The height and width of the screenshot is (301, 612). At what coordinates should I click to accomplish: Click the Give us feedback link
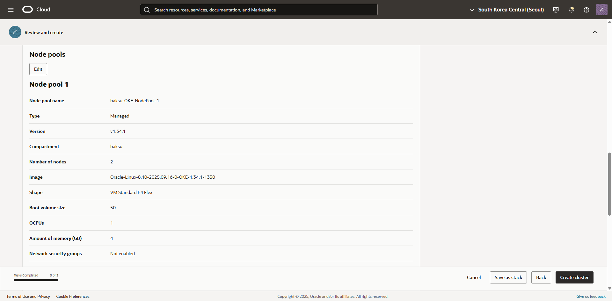[x=591, y=297]
